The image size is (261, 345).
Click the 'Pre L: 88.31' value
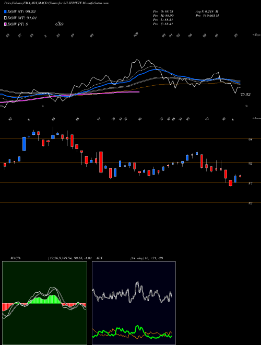164,20
